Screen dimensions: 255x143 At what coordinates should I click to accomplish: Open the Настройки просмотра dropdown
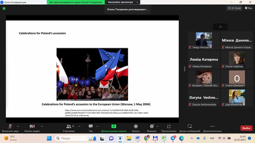(123, 2)
